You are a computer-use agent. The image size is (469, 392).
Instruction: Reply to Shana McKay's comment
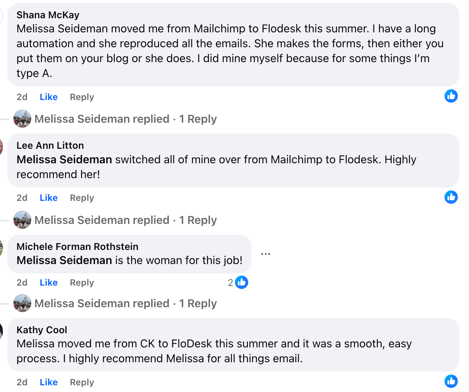82,97
